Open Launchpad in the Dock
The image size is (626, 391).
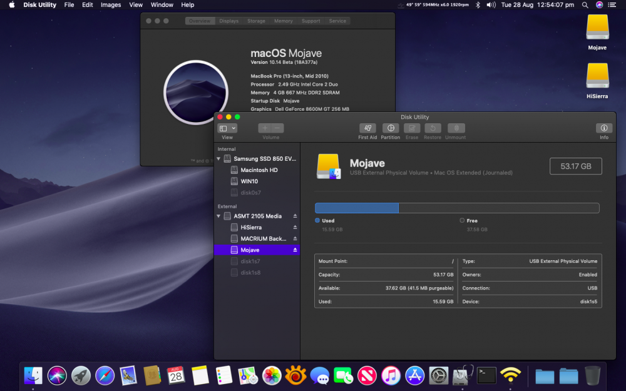81,375
